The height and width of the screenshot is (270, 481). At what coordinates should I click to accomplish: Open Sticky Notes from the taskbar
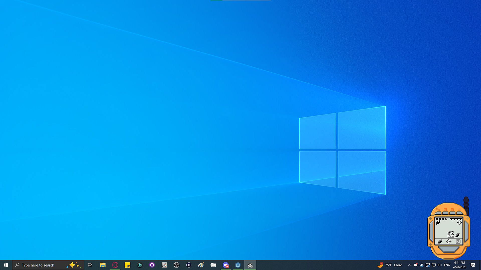pos(128,265)
